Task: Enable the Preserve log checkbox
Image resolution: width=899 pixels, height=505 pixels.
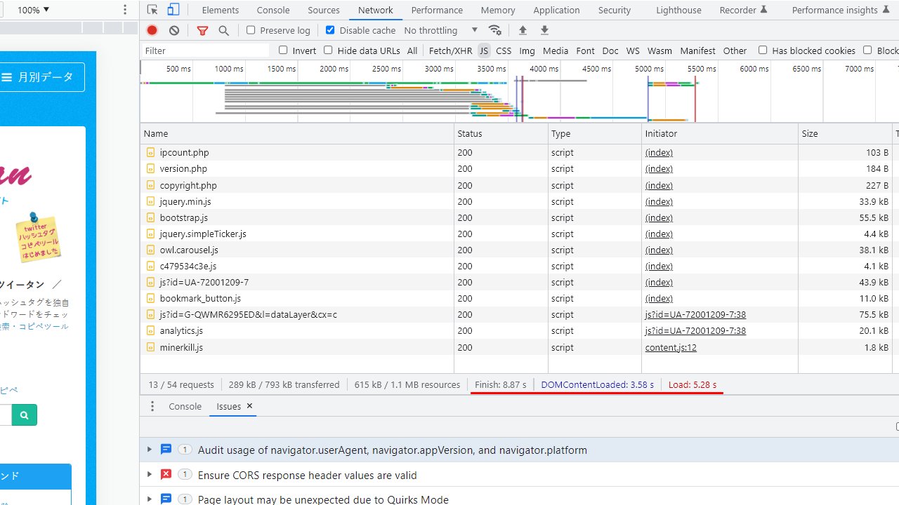Action: click(x=251, y=30)
